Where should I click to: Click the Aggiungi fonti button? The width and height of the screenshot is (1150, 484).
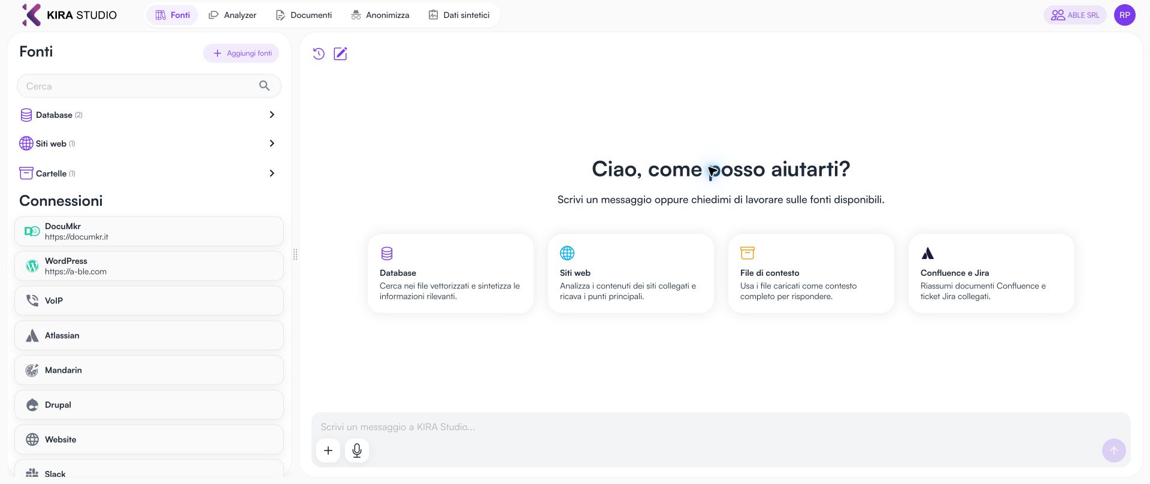click(x=241, y=53)
